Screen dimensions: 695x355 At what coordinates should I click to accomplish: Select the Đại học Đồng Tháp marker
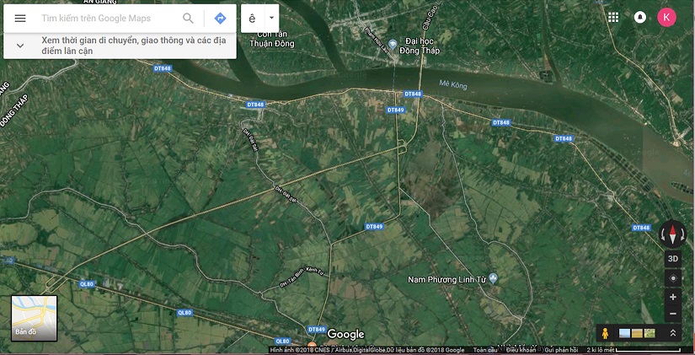[393, 45]
